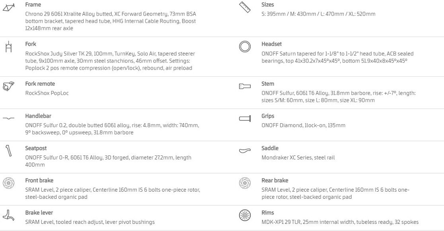Click the Headset heading
The width and height of the screenshot is (444, 231).
pyautogui.click(x=271, y=44)
